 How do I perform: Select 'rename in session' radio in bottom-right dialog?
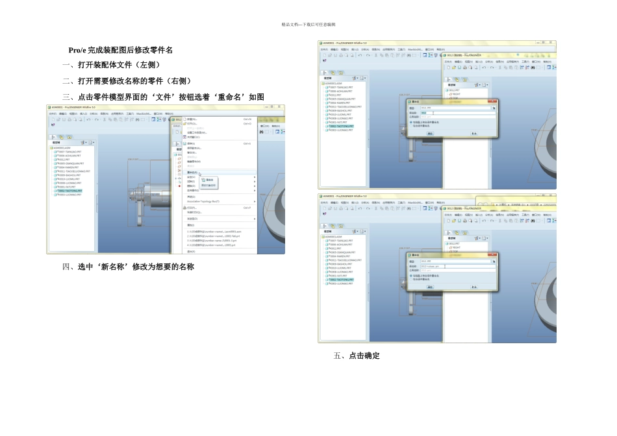pyautogui.click(x=411, y=279)
